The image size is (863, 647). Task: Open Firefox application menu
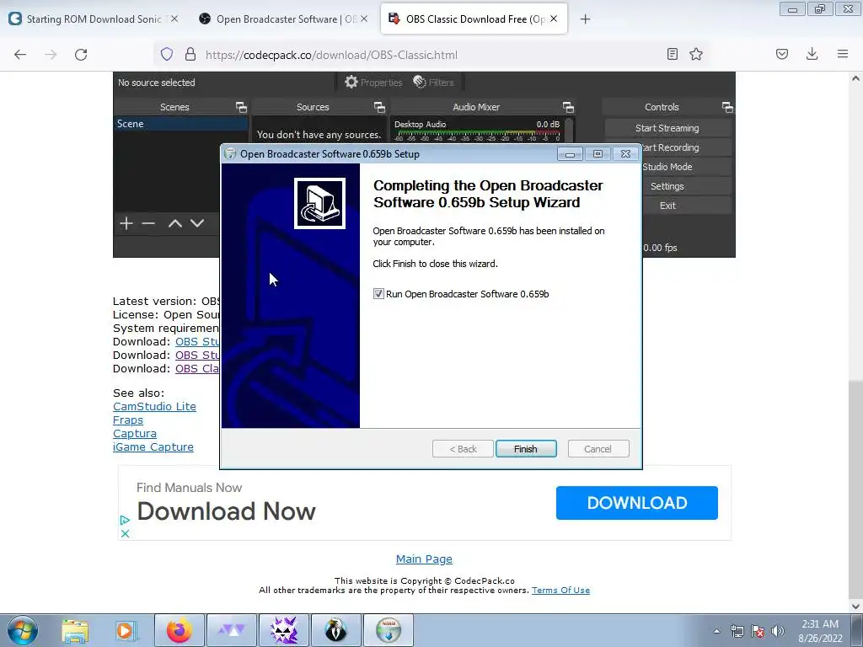[843, 55]
